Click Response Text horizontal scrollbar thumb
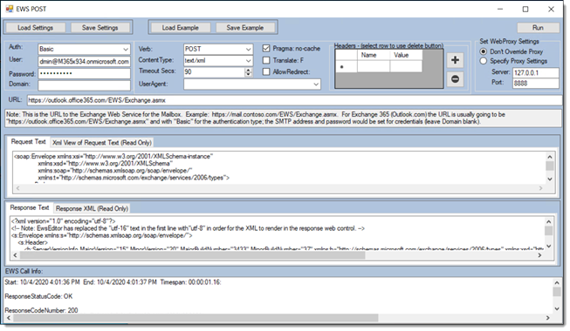 192,255
